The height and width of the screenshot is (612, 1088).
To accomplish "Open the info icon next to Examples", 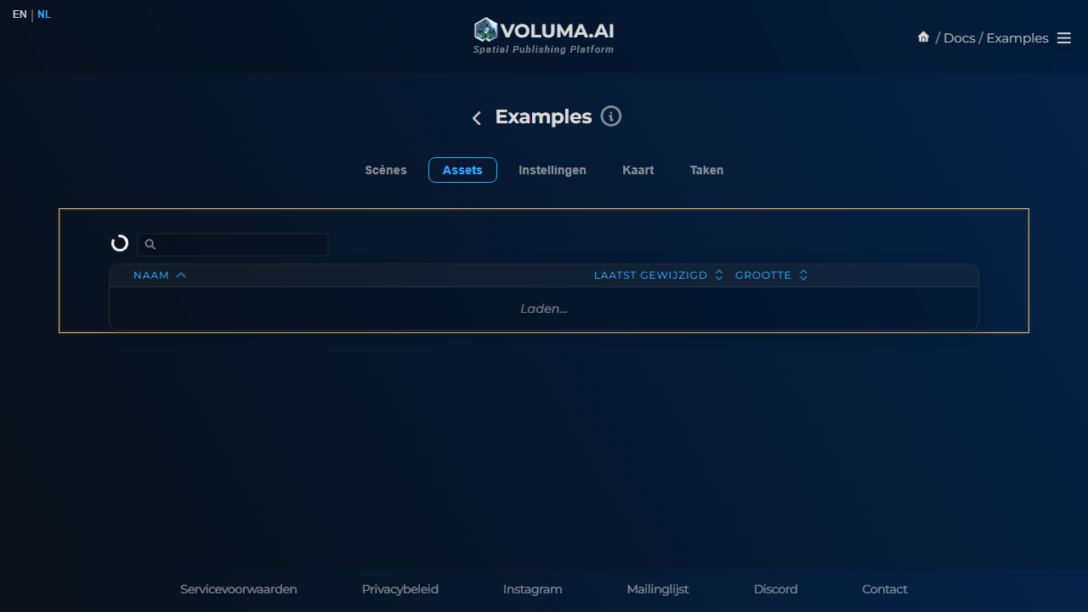I will point(610,116).
